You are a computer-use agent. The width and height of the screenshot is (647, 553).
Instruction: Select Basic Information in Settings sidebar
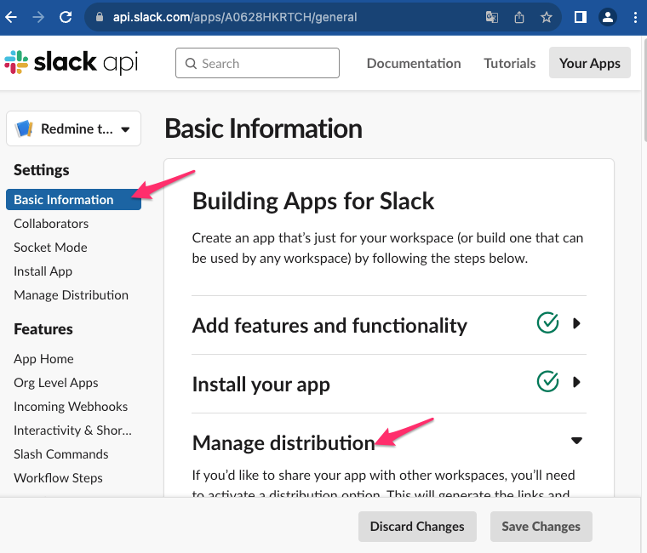[73, 200]
